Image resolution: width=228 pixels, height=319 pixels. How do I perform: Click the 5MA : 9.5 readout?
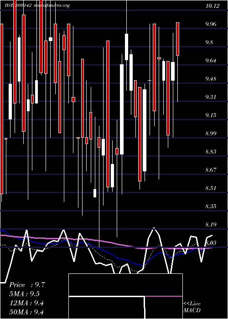coord(25,294)
